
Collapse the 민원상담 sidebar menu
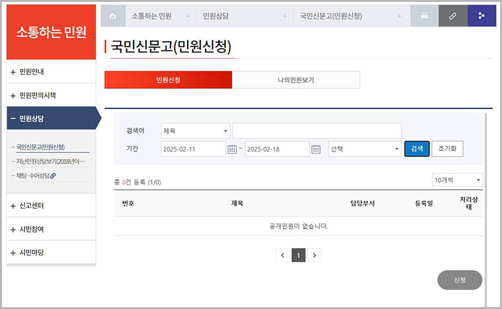point(51,118)
